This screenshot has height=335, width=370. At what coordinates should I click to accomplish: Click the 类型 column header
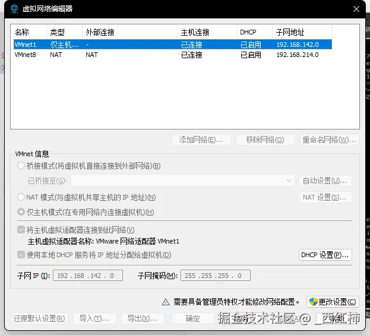[x=64, y=32]
